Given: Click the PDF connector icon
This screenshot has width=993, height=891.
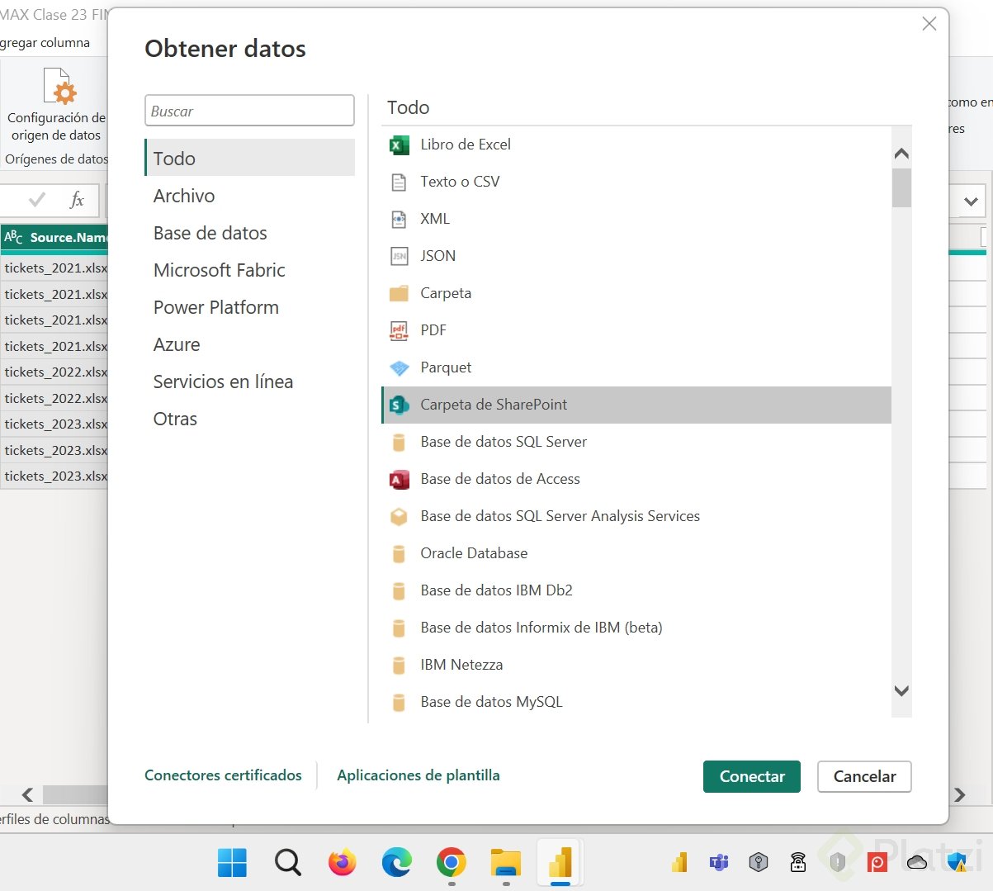Looking at the screenshot, I should pyautogui.click(x=399, y=331).
